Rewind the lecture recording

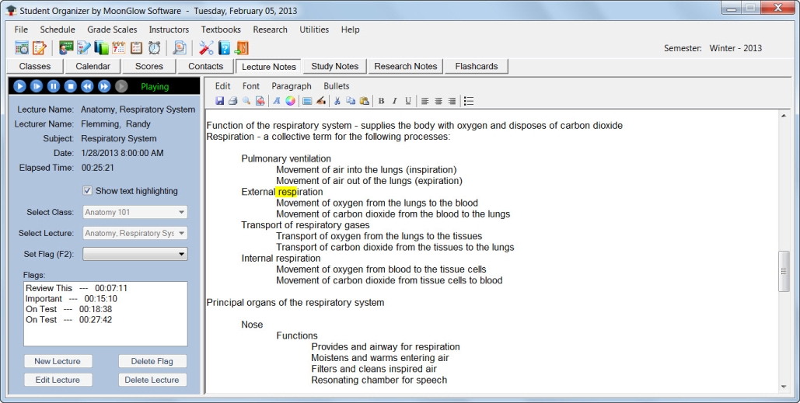(x=87, y=86)
